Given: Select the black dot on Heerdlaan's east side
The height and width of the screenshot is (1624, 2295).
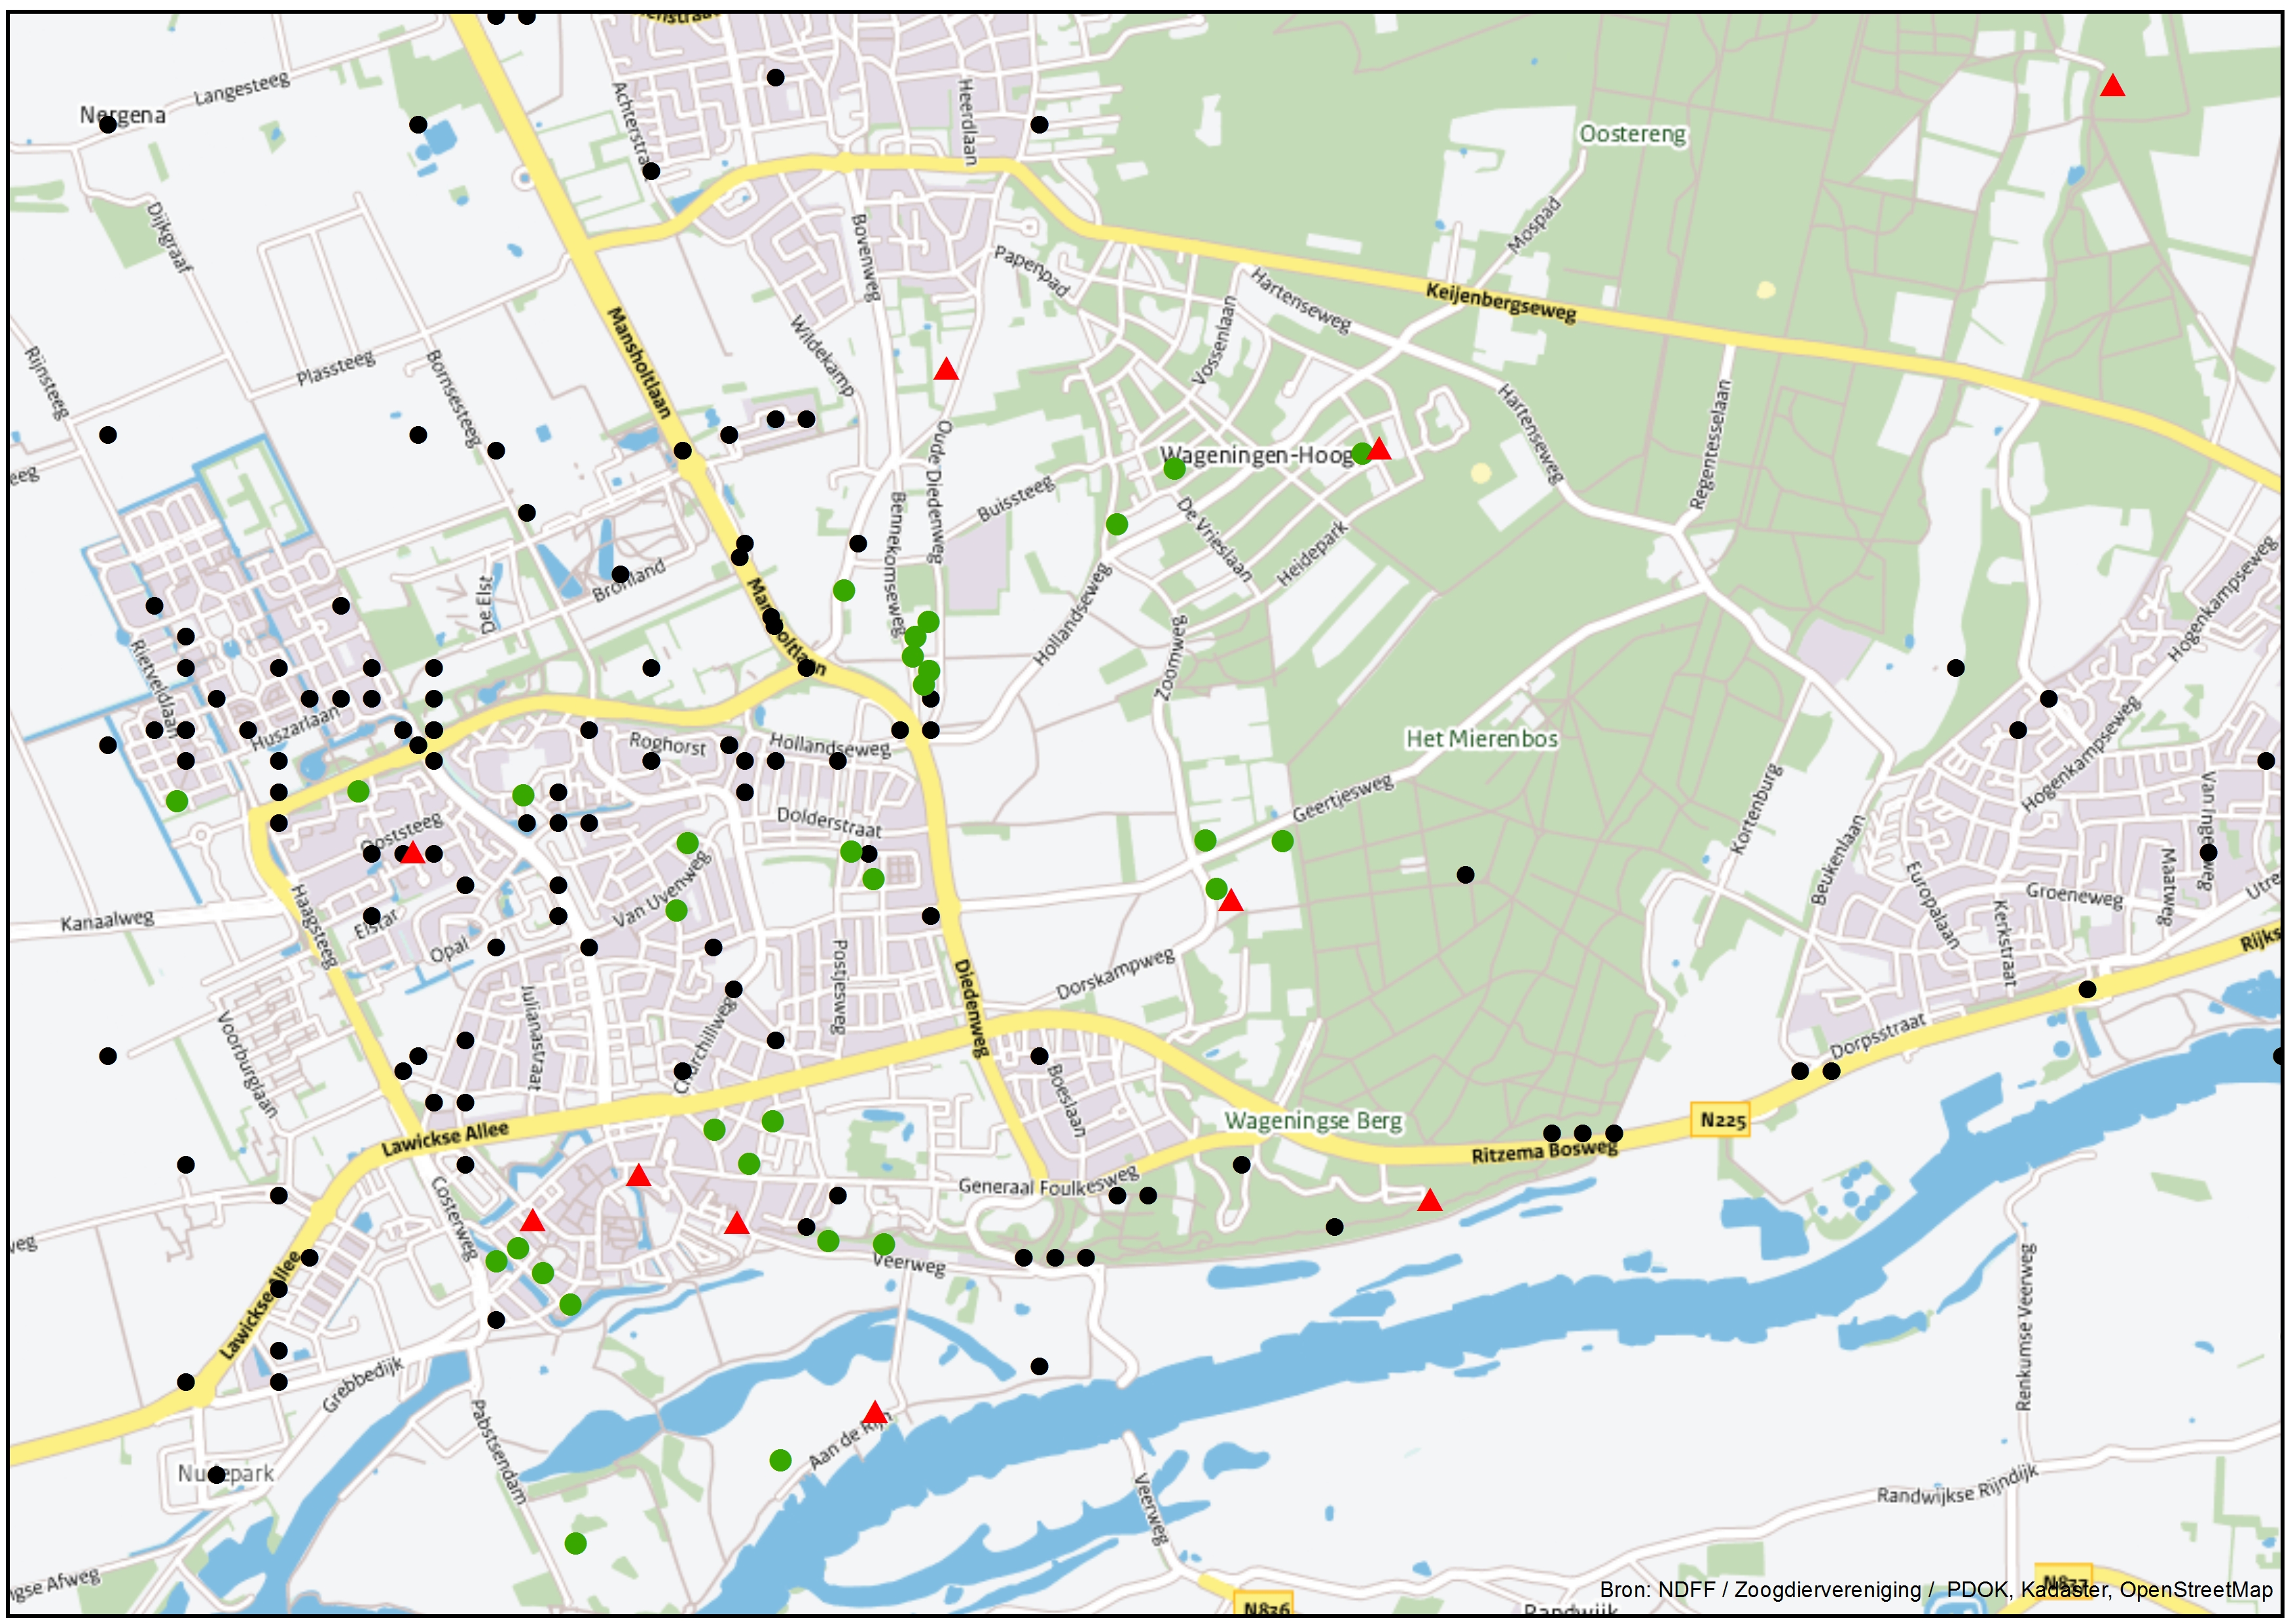Looking at the screenshot, I should [1040, 125].
